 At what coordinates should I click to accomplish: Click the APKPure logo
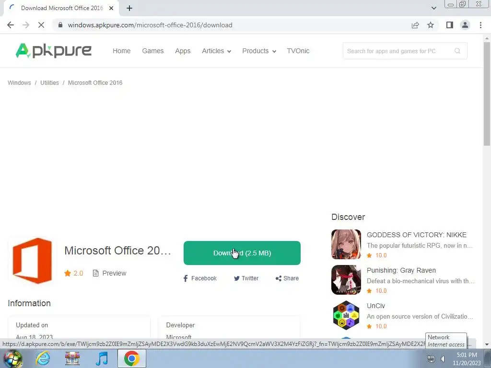pos(54,51)
